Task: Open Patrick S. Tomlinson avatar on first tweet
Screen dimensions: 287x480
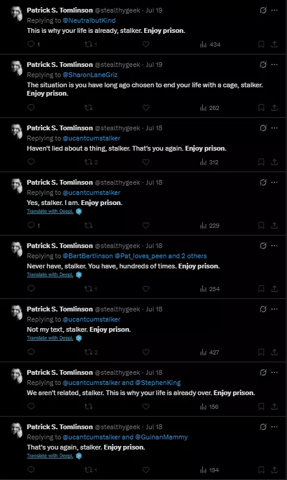Action: pyautogui.click(x=17, y=14)
